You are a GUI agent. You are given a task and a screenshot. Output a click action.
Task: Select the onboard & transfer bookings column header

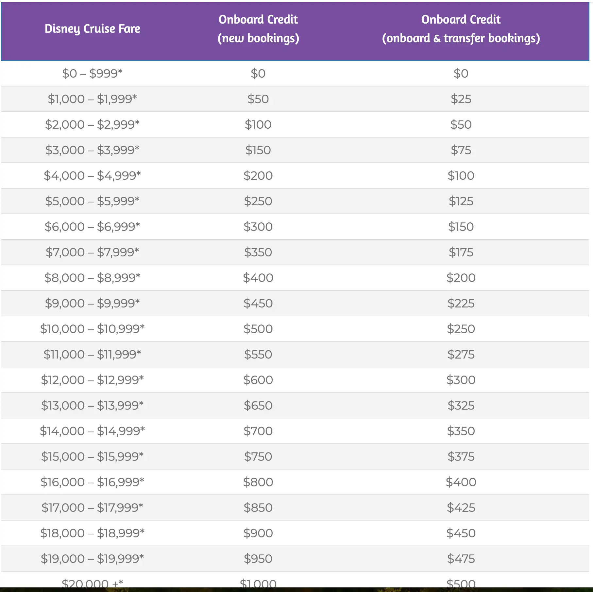(461, 29)
